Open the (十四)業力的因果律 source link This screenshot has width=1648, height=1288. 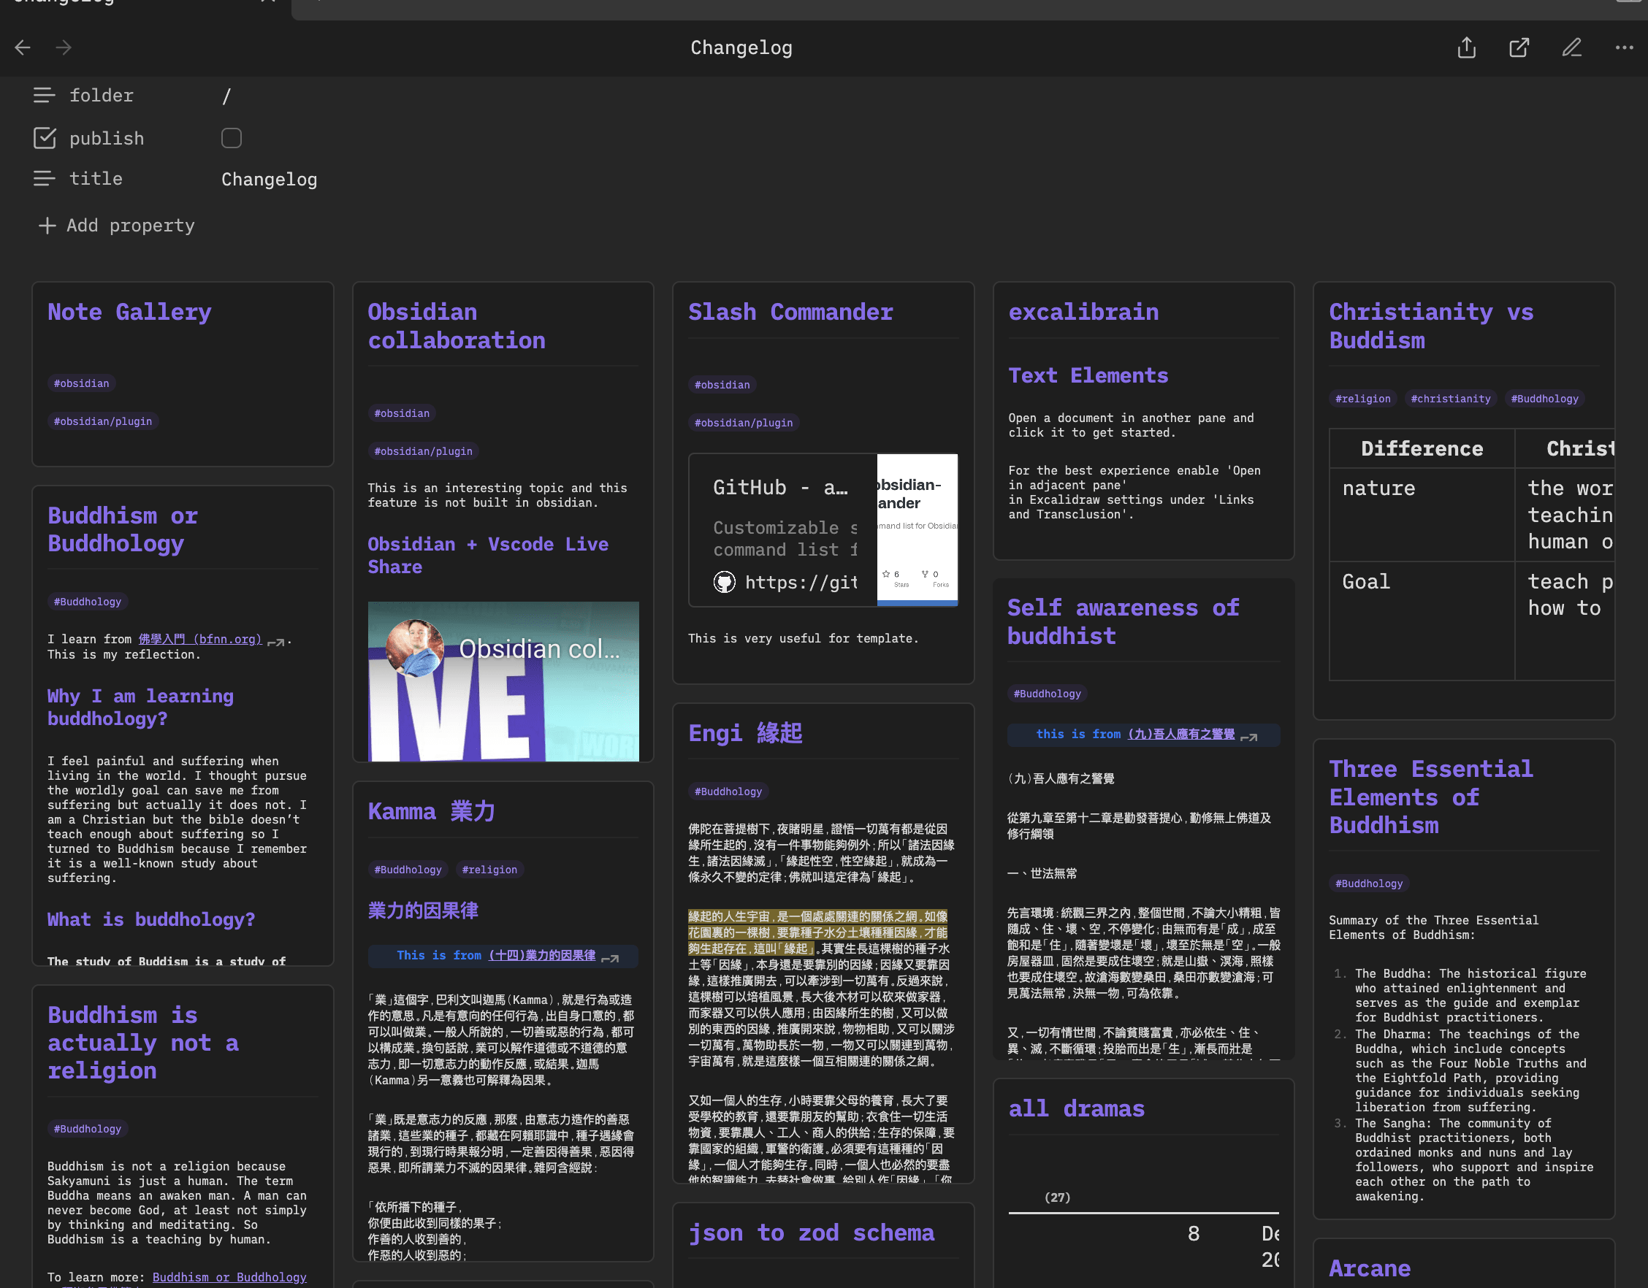pyautogui.click(x=542, y=956)
